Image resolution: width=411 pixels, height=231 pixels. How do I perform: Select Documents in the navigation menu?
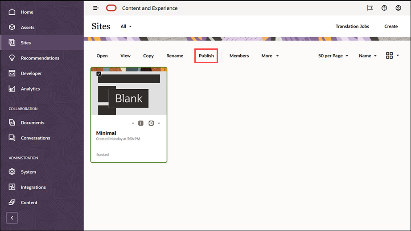(33, 123)
